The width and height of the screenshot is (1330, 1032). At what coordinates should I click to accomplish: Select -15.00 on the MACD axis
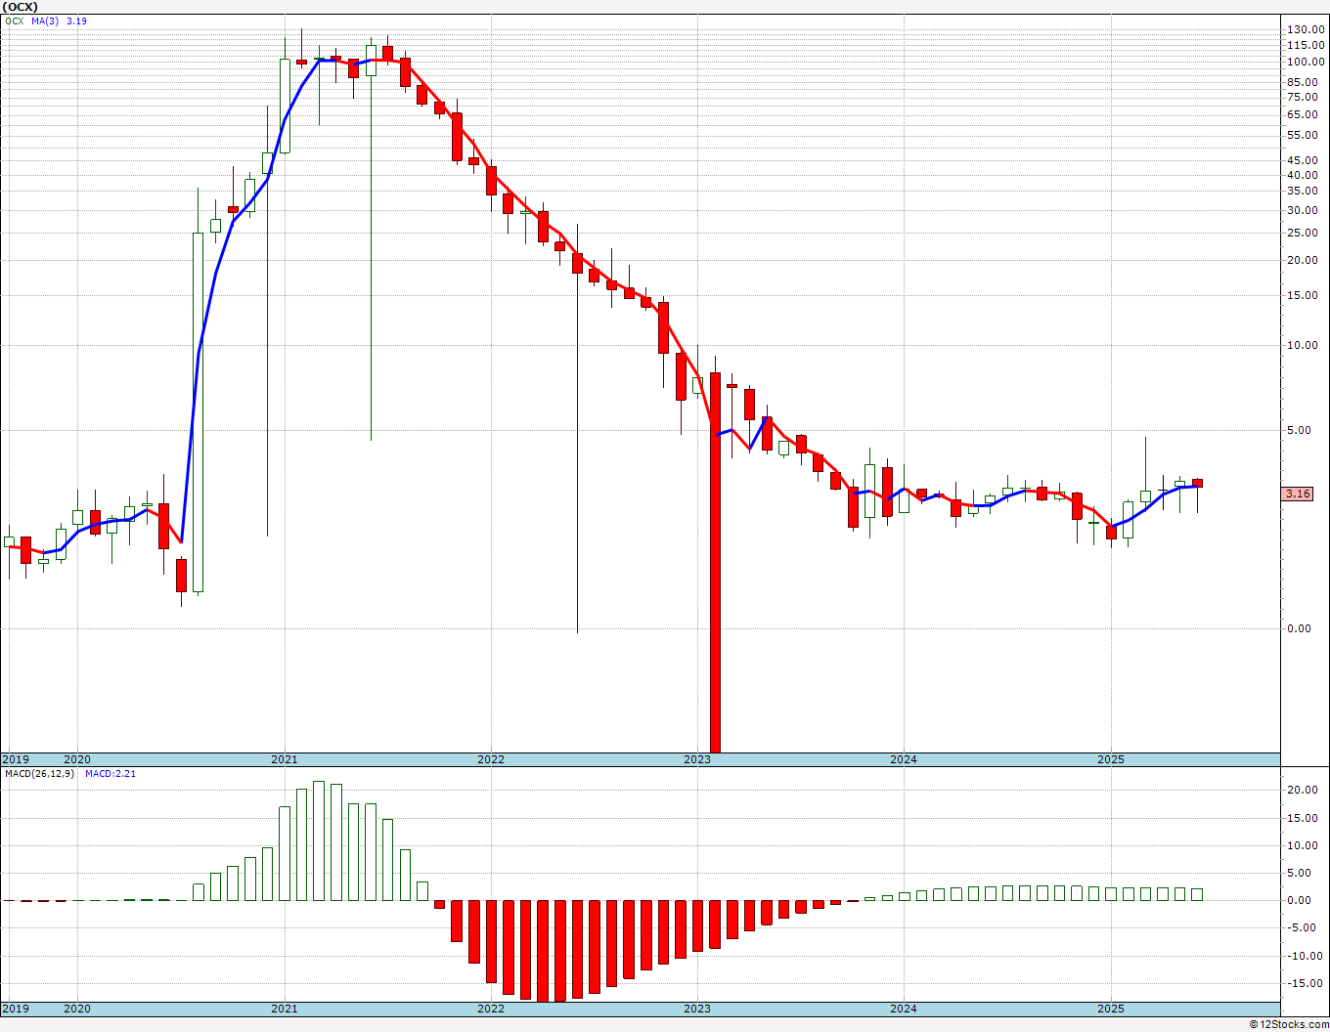[1307, 983]
